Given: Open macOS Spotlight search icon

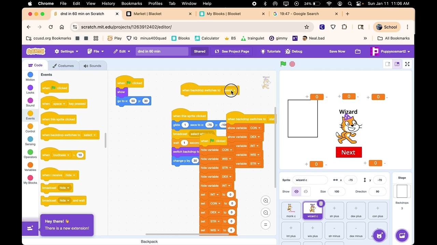Looking at the screenshot, I should pyautogui.click(x=350, y=3).
